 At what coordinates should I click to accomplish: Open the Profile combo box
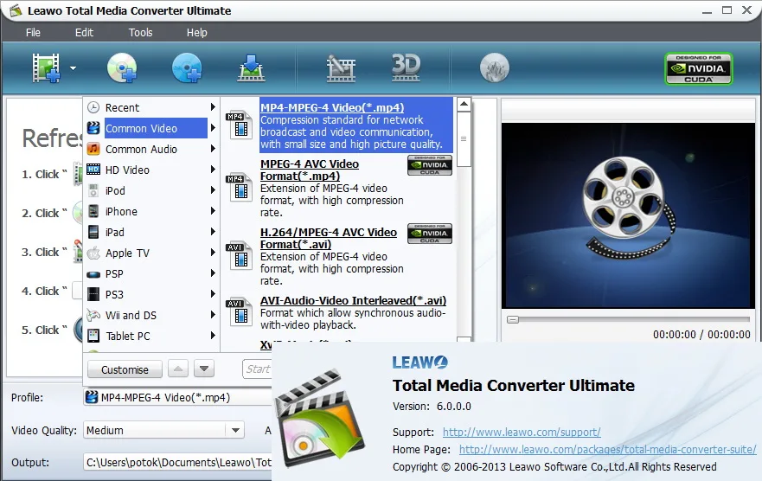pyautogui.click(x=178, y=397)
